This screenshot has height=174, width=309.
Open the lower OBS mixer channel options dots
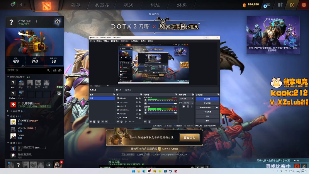point(146,109)
